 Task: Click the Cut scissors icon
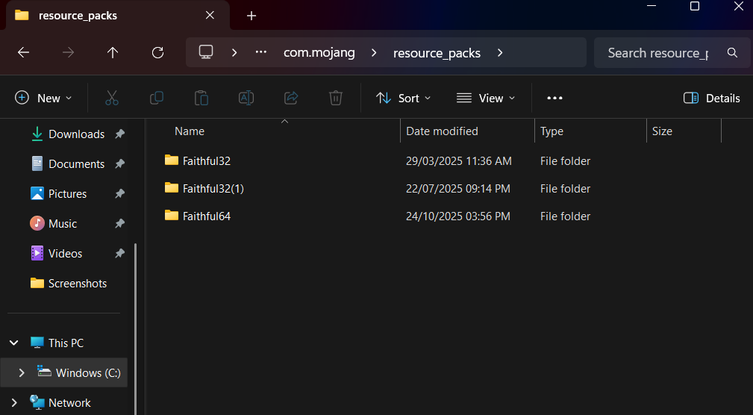[112, 98]
